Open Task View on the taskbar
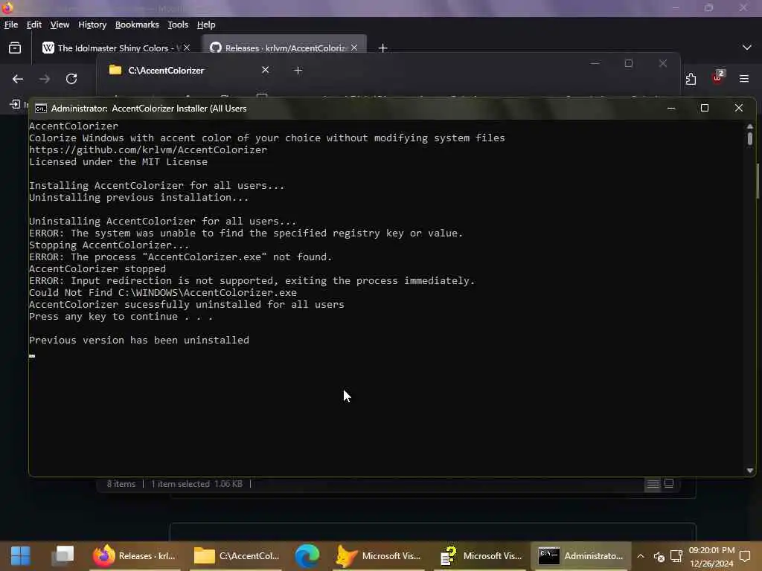This screenshot has height=571, width=762. point(63,555)
